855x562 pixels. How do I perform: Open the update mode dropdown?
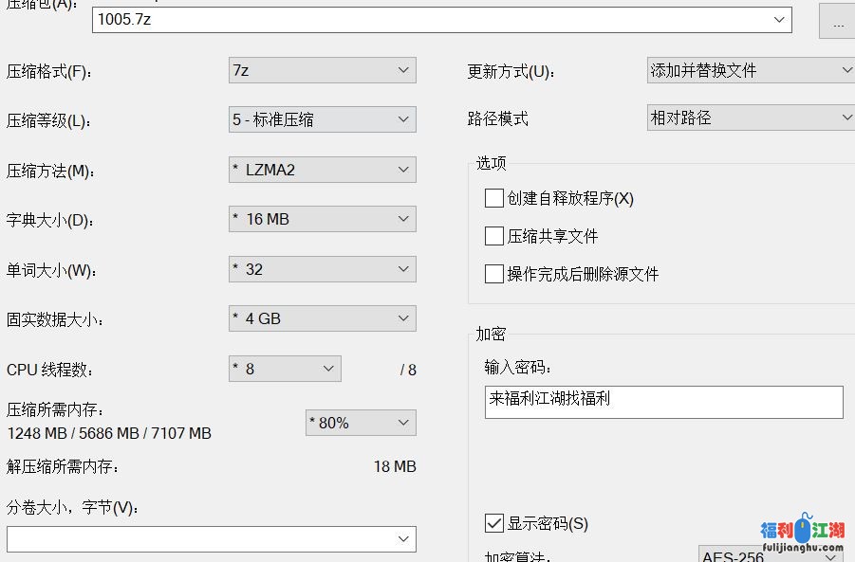pos(750,70)
